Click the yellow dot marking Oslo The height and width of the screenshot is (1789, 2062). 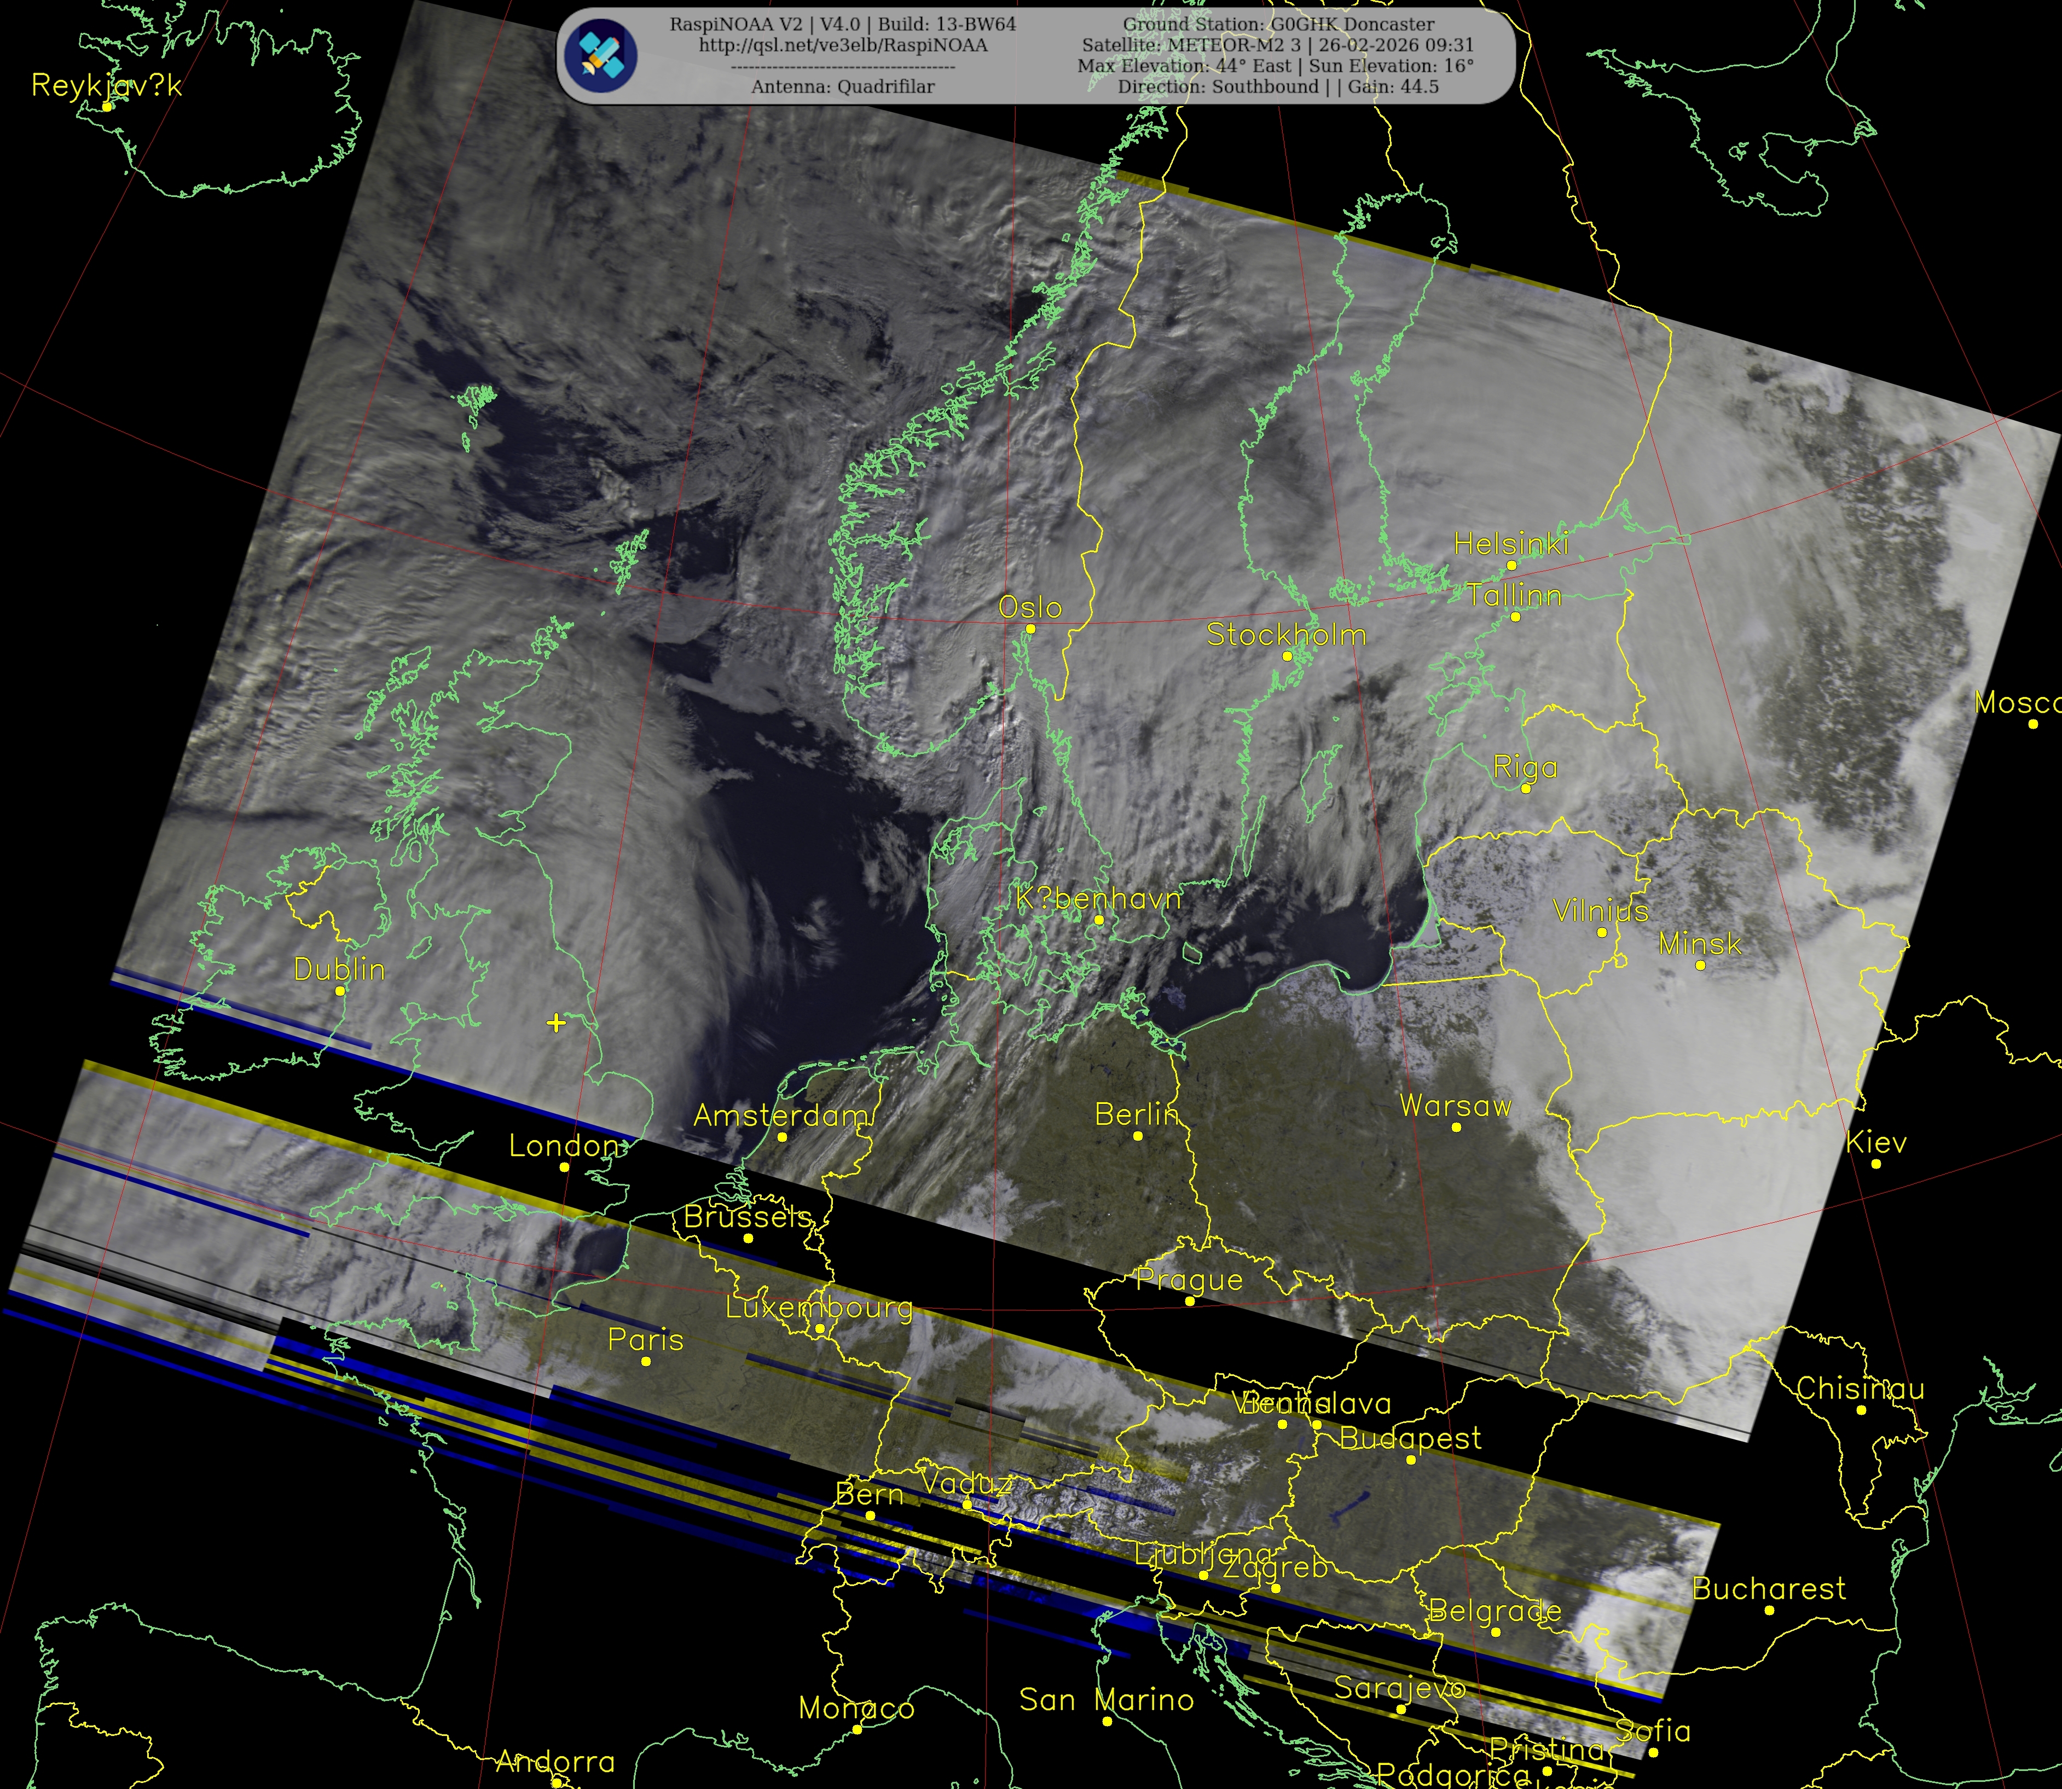(1030, 629)
